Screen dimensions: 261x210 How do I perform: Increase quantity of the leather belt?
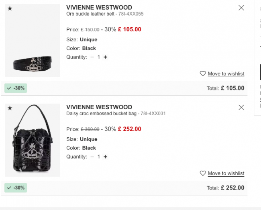pos(105,57)
